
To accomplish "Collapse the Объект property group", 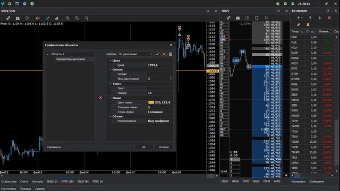I will tap(110, 117).
